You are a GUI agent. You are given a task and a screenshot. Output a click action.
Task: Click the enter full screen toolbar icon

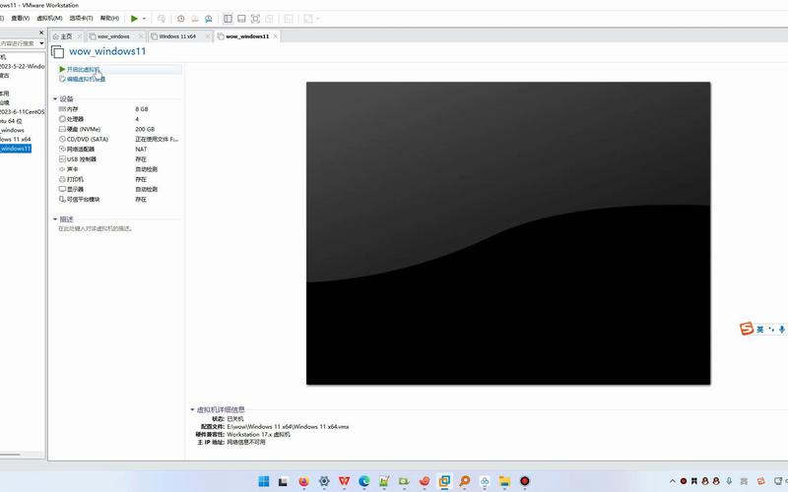[255, 19]
